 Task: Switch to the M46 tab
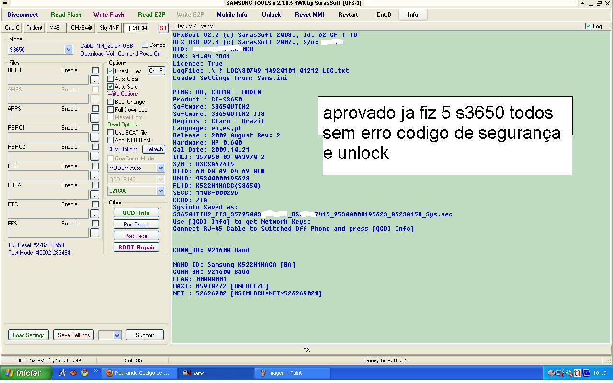55,28
